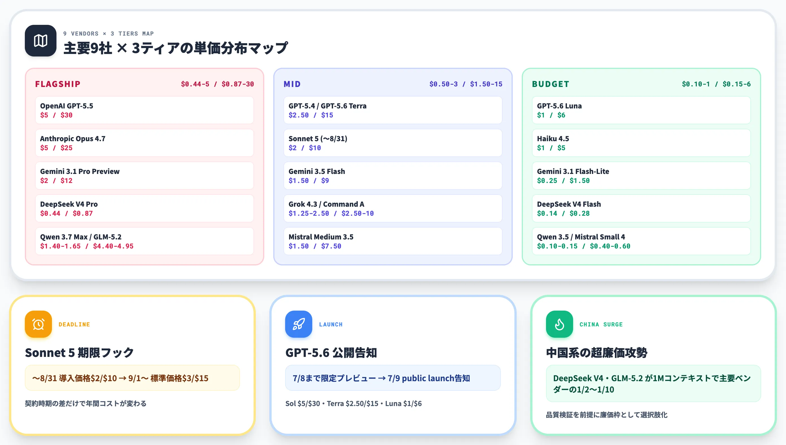The height and width of the screenshot is (445, 786).
Task: Click the map icon beside the title
Action: coord(41,41)
